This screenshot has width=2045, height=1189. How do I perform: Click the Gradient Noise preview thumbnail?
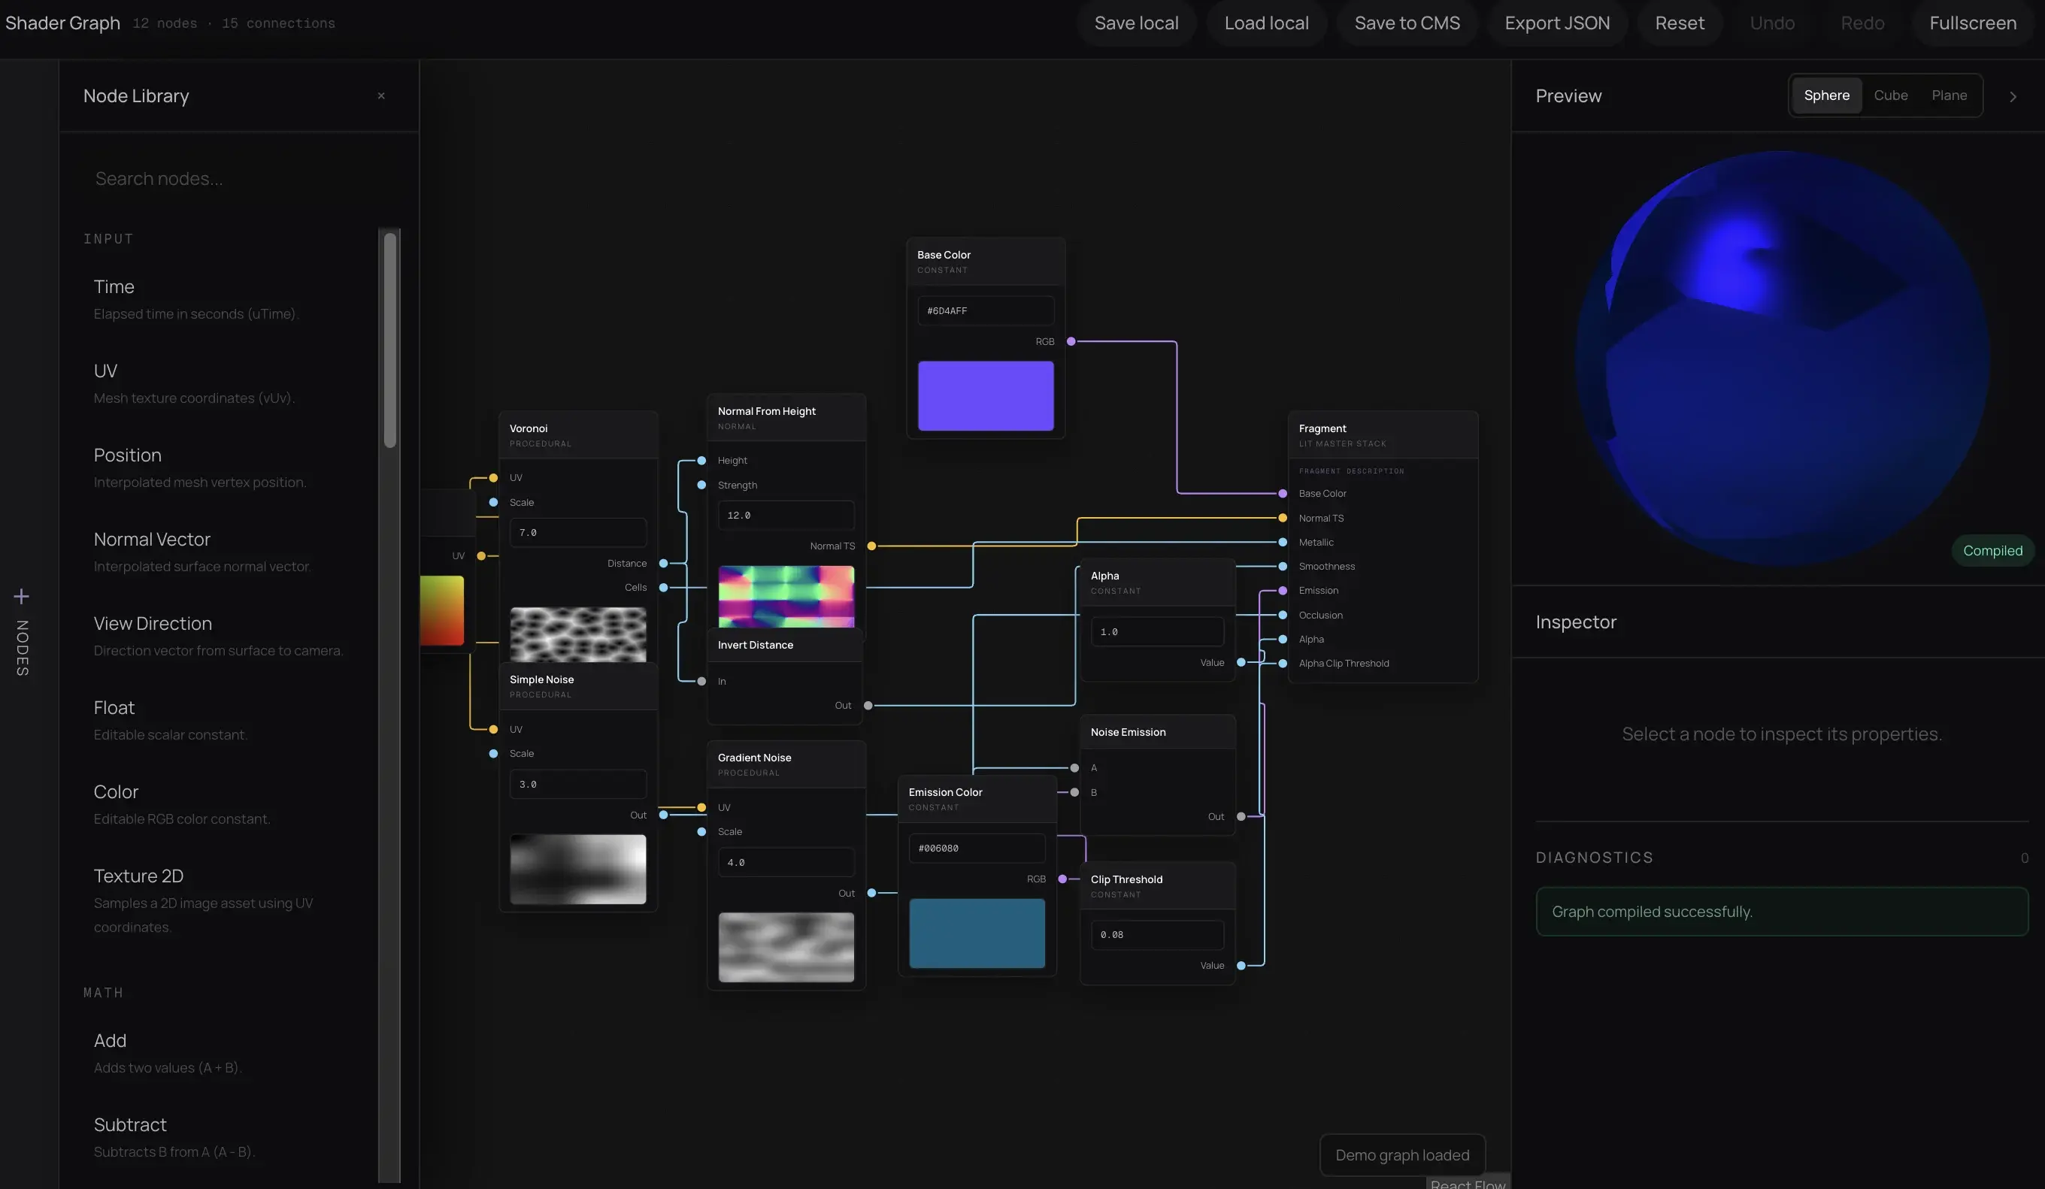click(786, 947)
